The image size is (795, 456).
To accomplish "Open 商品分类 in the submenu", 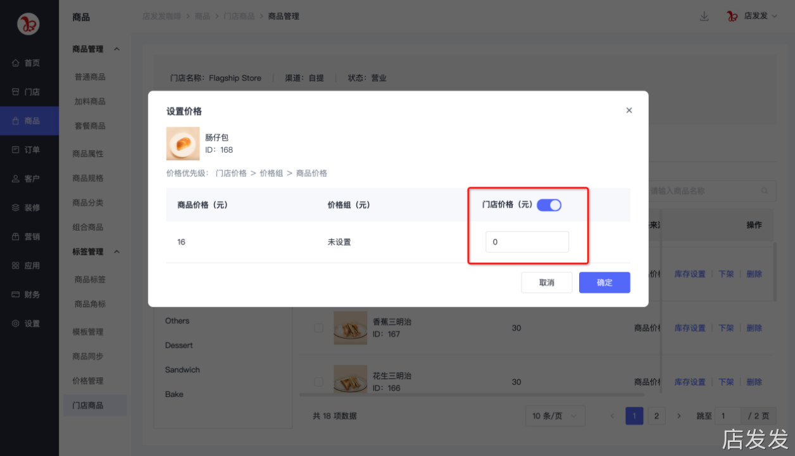I will pos(88,203).
